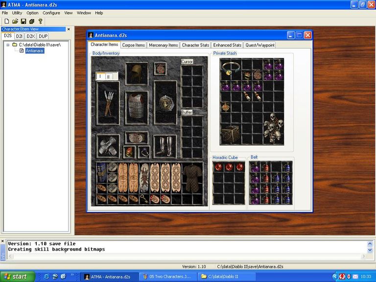Select the equipped amulet slot item
Screen dimensions: 376x282
[160, 69]
